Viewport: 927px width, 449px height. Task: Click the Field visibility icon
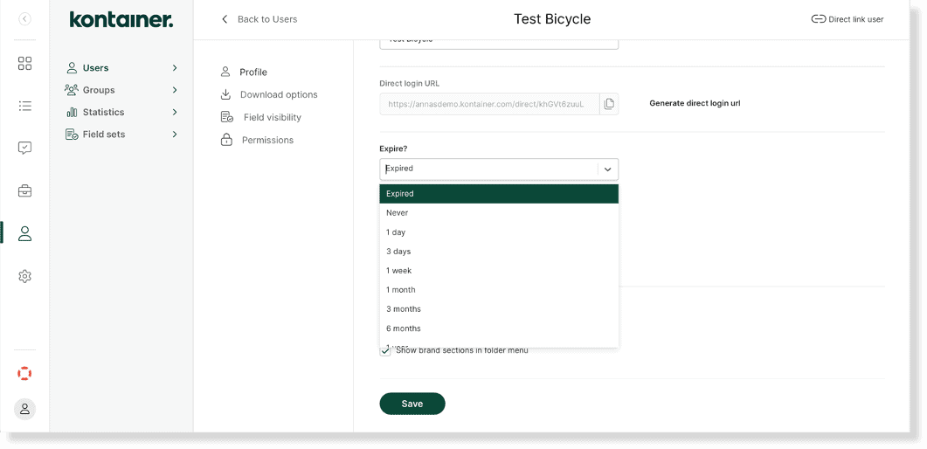pyautogui.click(x=226, y=117)
